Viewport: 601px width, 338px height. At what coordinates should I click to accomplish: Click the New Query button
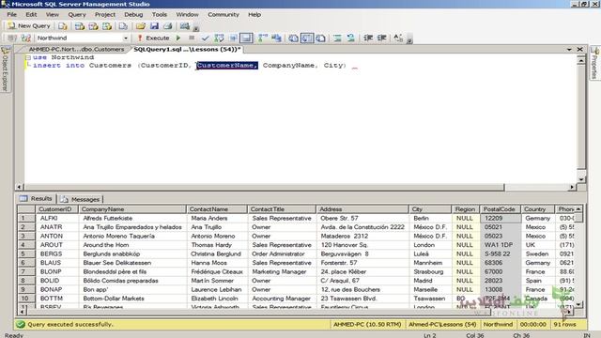29,25
